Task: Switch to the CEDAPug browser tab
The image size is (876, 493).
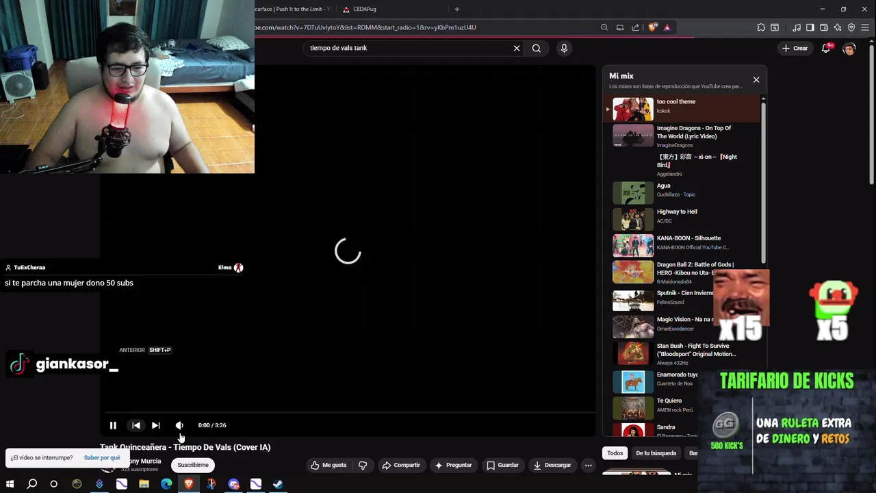Action: point(394,9)
